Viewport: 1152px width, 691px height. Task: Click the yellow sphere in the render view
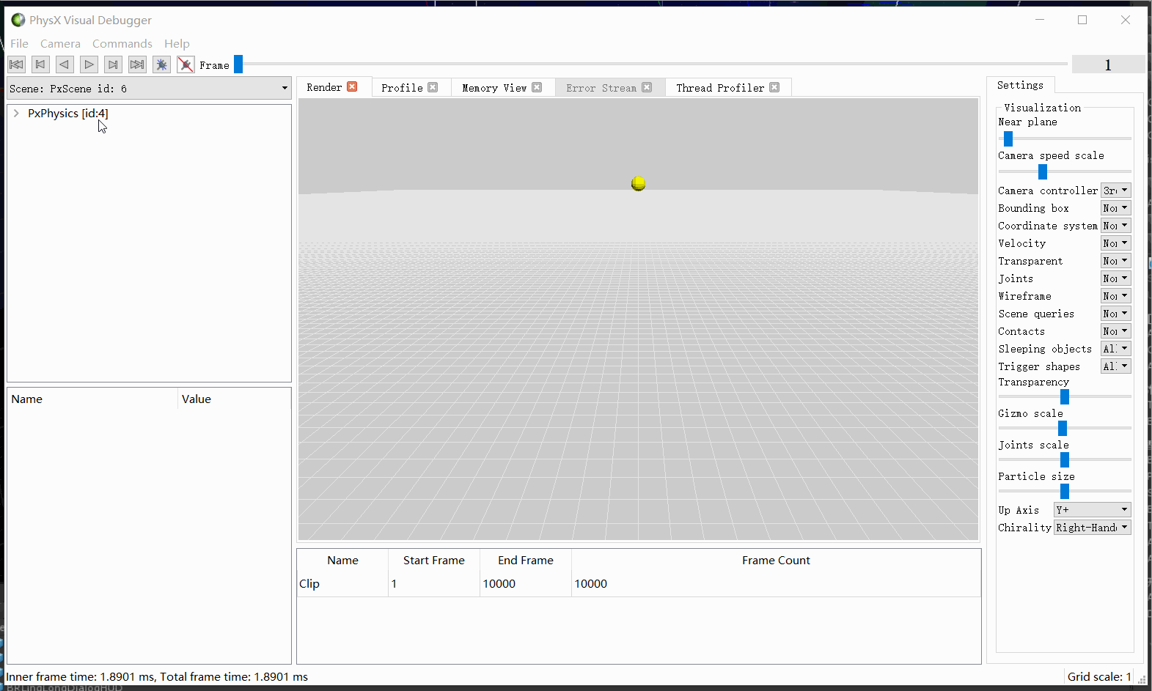[x=639, y=183]
